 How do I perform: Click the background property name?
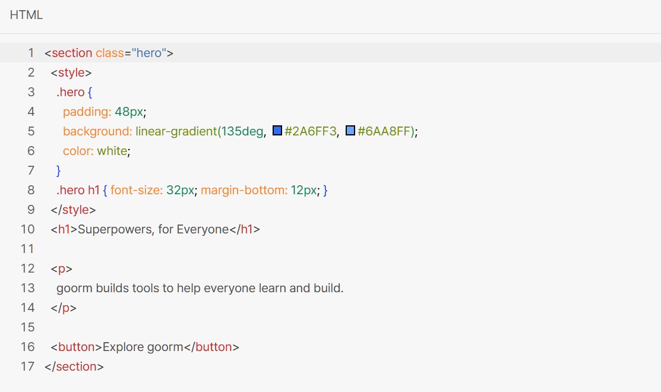[x=97, y=131]
